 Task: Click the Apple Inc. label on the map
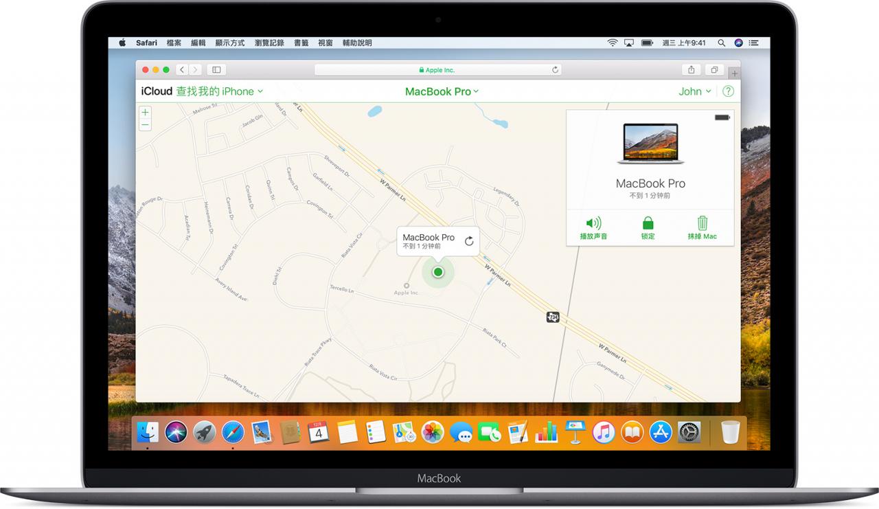(406, 293)
